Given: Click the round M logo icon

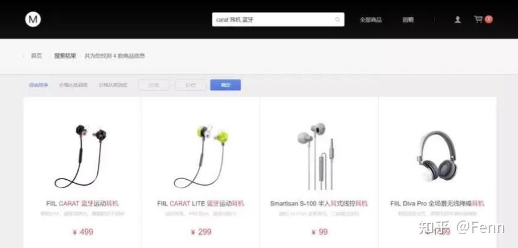Looking at the screenshot, I should click(x=33, y=20).
